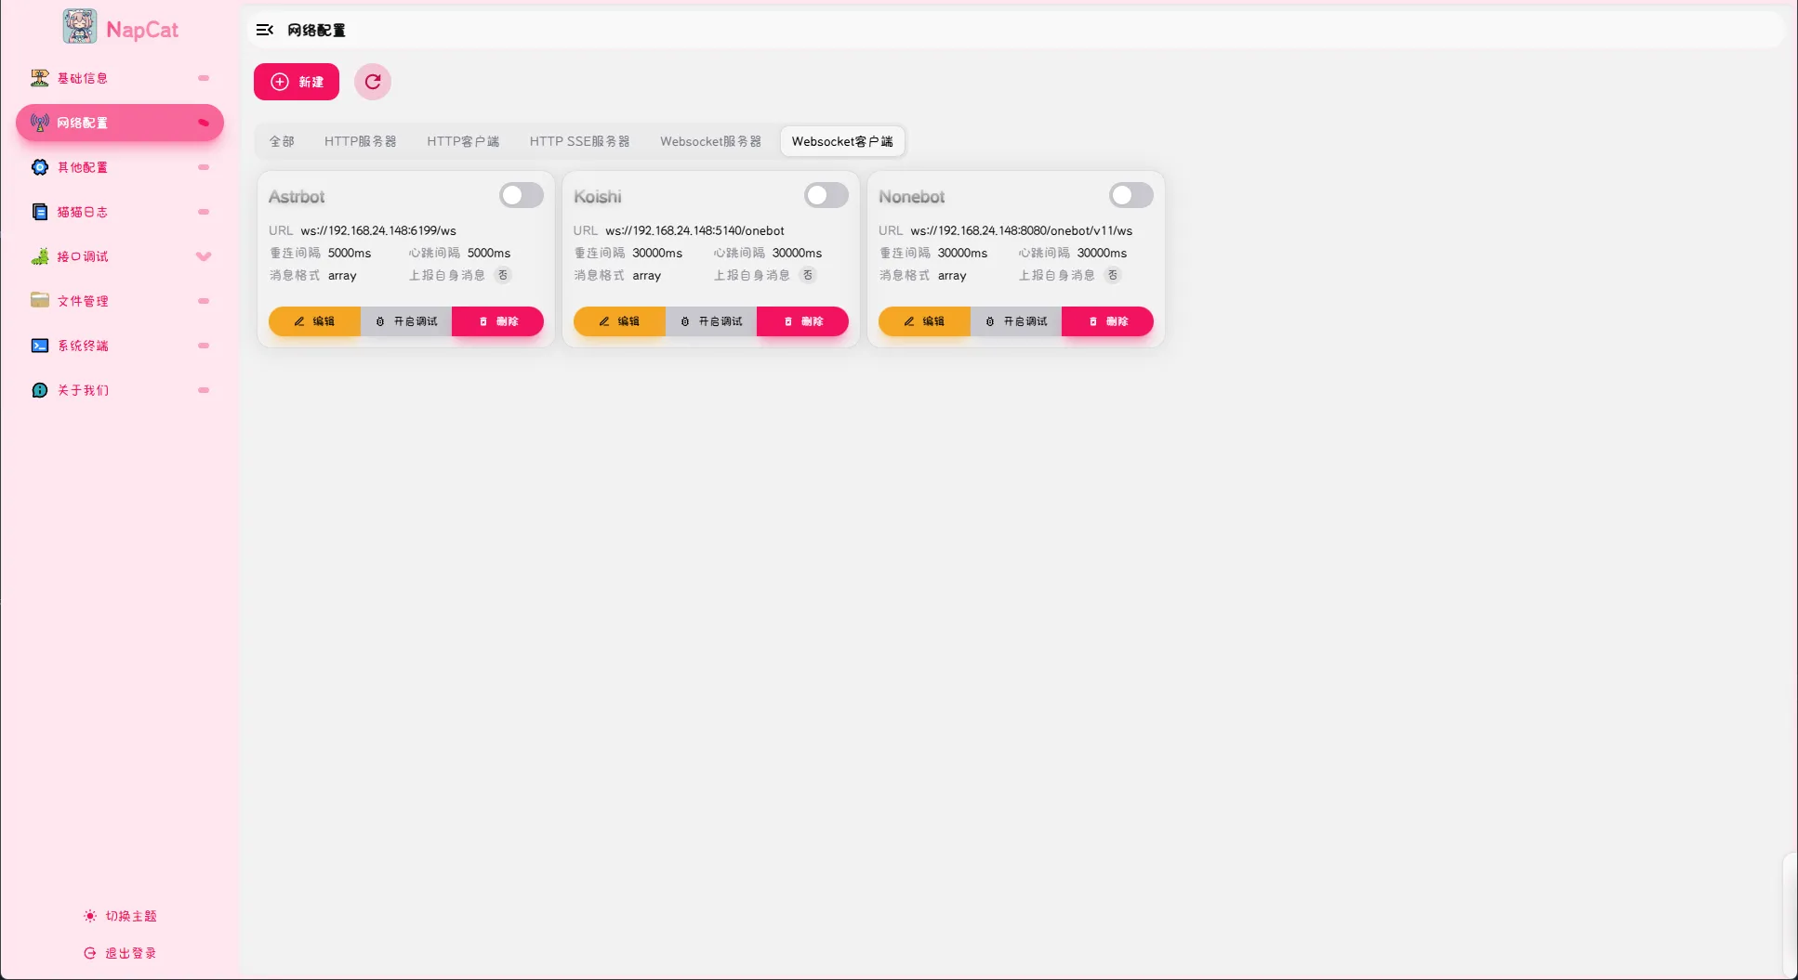1798x980 pixels.
Task: Click the trash icon on Astrbot card
Action: coord(483,321)
